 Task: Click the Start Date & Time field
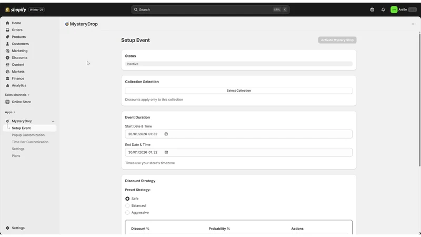coord(239,134)
